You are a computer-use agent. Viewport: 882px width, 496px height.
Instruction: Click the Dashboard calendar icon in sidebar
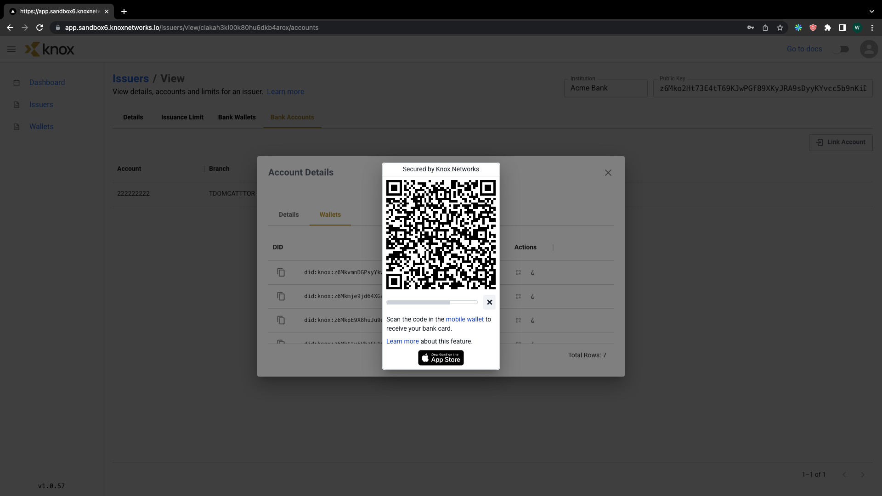[x=17, y=83]
